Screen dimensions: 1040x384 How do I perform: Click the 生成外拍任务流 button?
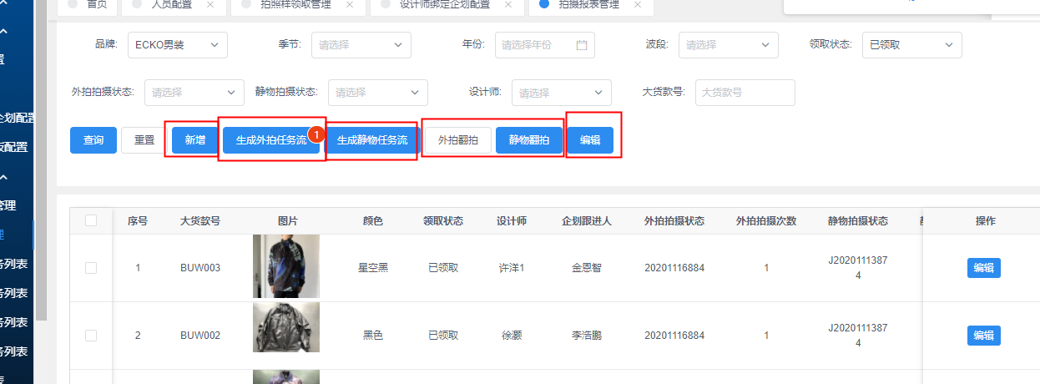click(270, 140)
